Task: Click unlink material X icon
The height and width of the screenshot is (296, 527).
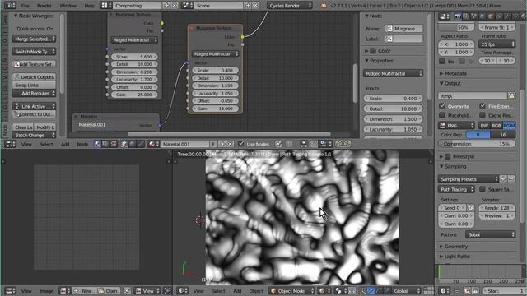Action: (231, 144)
